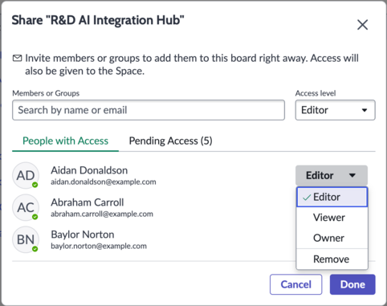This screenshot has height=306, width=387.
Task: Click the Members or Groups label
Action: coord(46,93)
